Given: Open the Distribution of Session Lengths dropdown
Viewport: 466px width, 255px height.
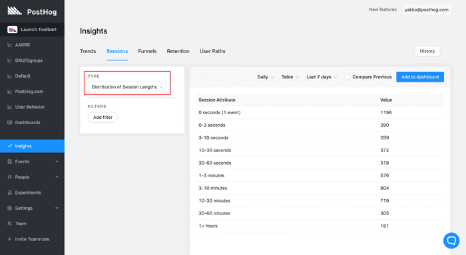Looking at the screenshot, I should [127, 87].
